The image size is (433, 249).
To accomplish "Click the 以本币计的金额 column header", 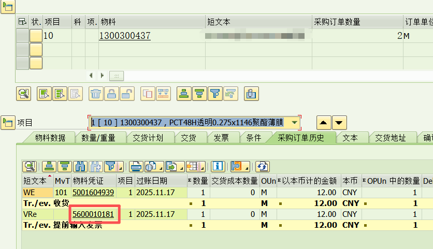I will pos(309,181).
